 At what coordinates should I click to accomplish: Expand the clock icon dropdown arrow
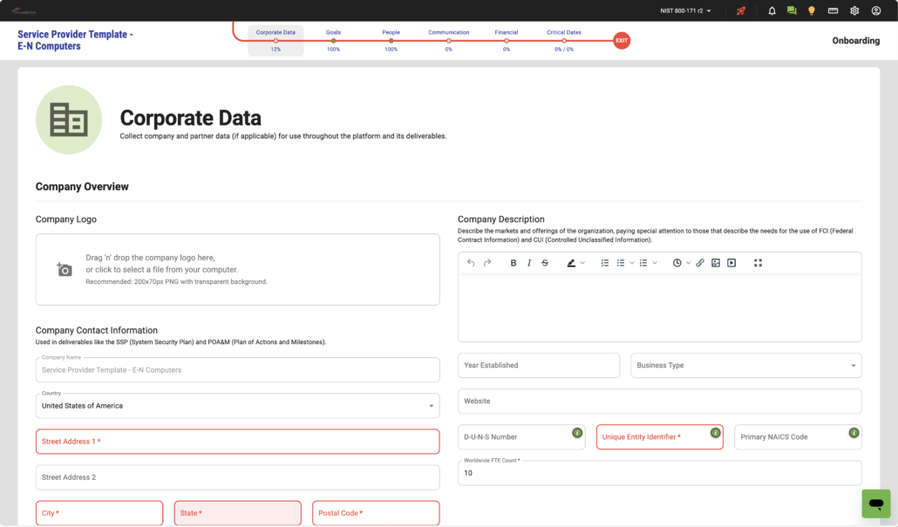tap(689, 263)
